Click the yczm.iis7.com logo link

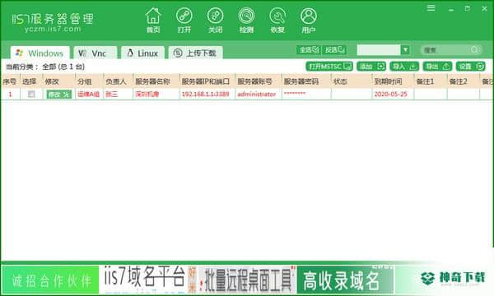click(x=53, y=29)
